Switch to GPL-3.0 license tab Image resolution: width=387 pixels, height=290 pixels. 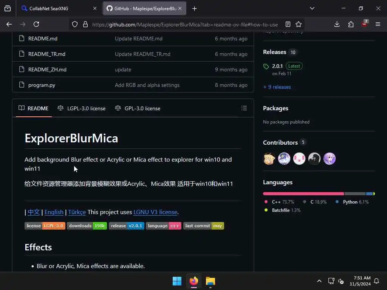tap(138, 108)
